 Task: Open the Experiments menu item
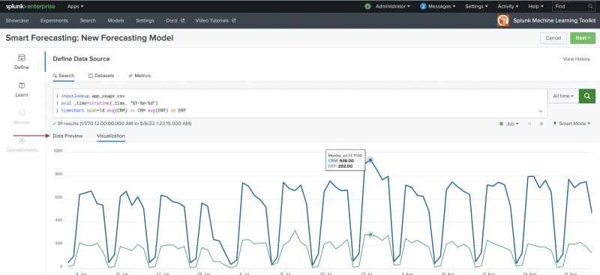point(54,21)
